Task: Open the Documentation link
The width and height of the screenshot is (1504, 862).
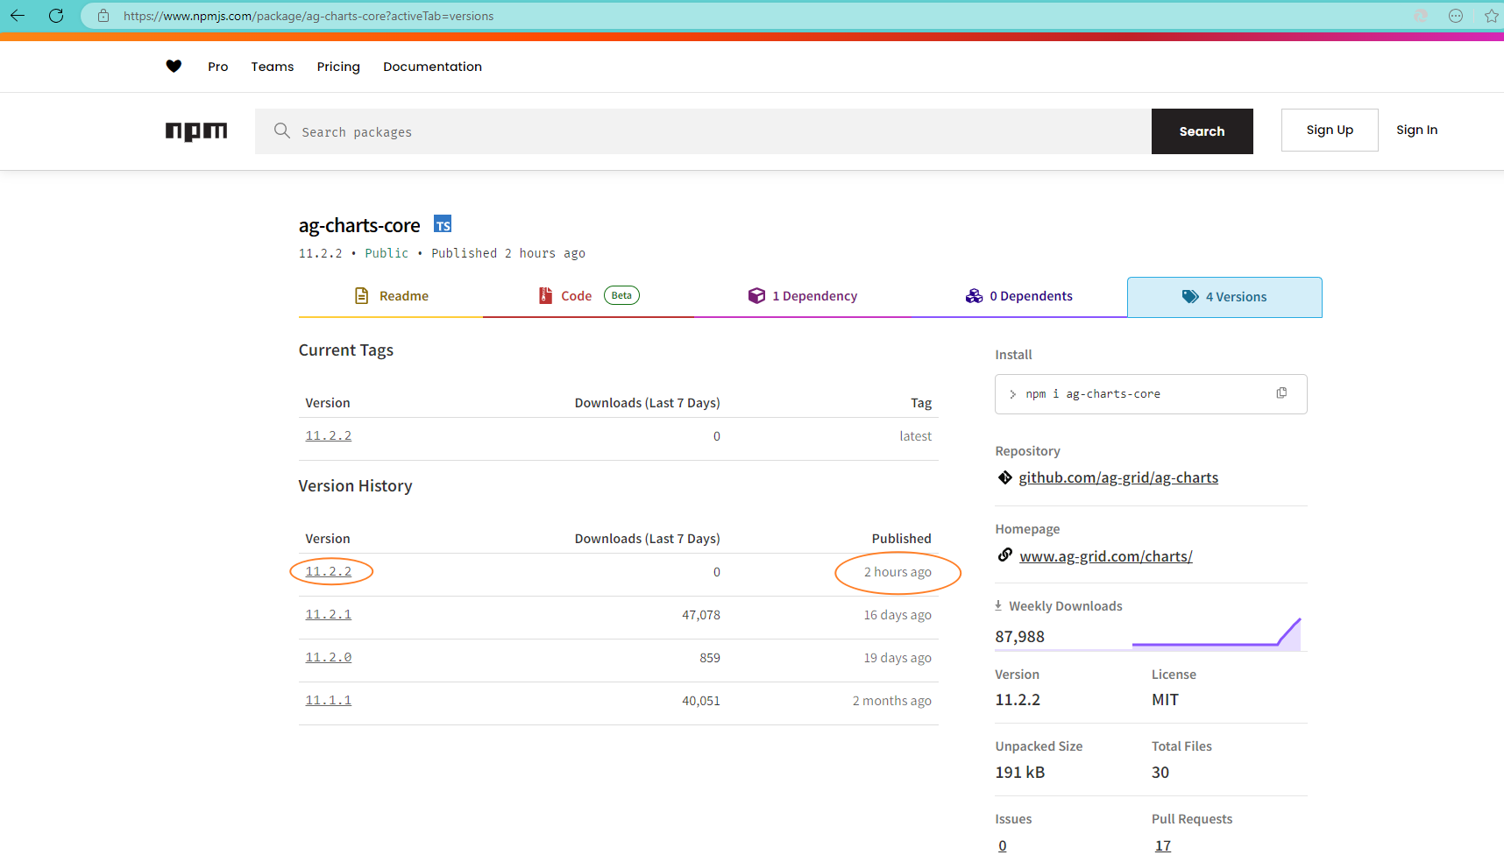Action: tap(432, 67)
